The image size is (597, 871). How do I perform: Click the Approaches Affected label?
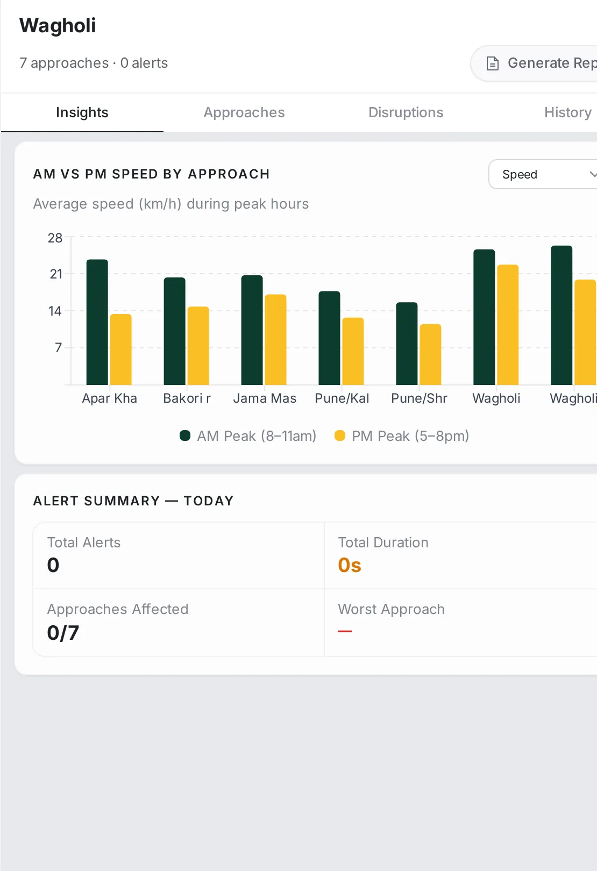(x=118, y=609)
